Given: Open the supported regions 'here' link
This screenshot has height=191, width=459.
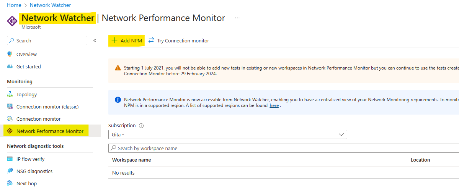Looking at the screenshot, I should [274, 105].
